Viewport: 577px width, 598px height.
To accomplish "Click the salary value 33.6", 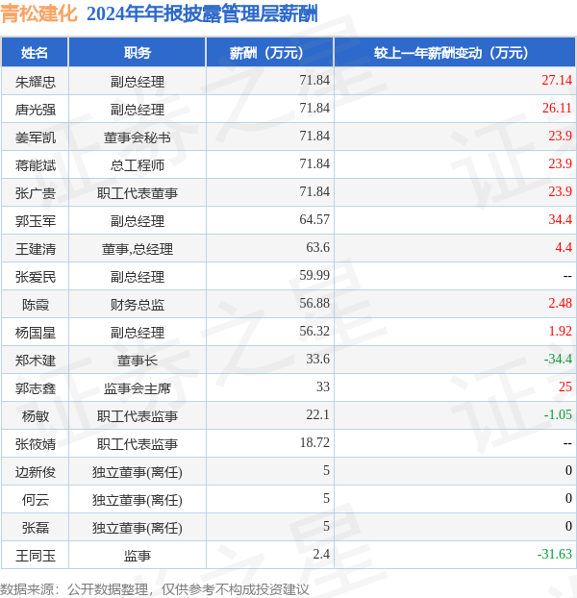I will click(x=317, y=359).
